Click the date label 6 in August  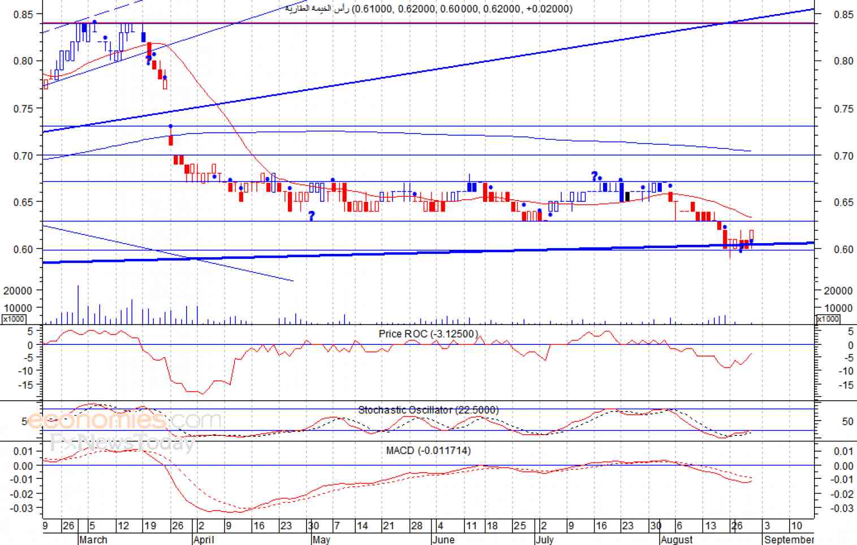(x=679, y=526)
